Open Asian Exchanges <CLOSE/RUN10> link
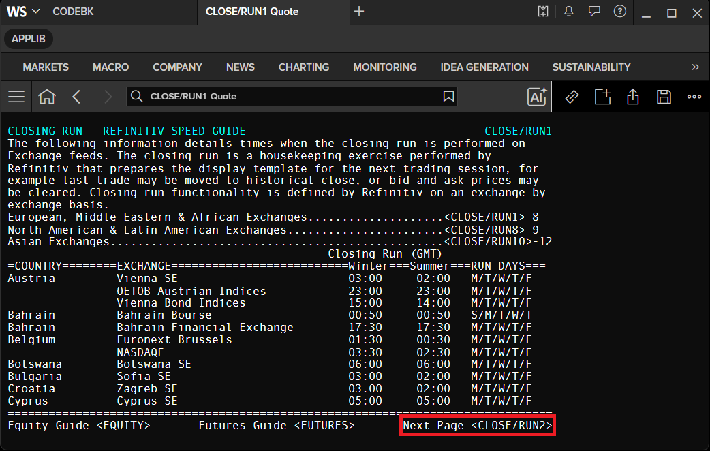 click(x=488, y=242)
